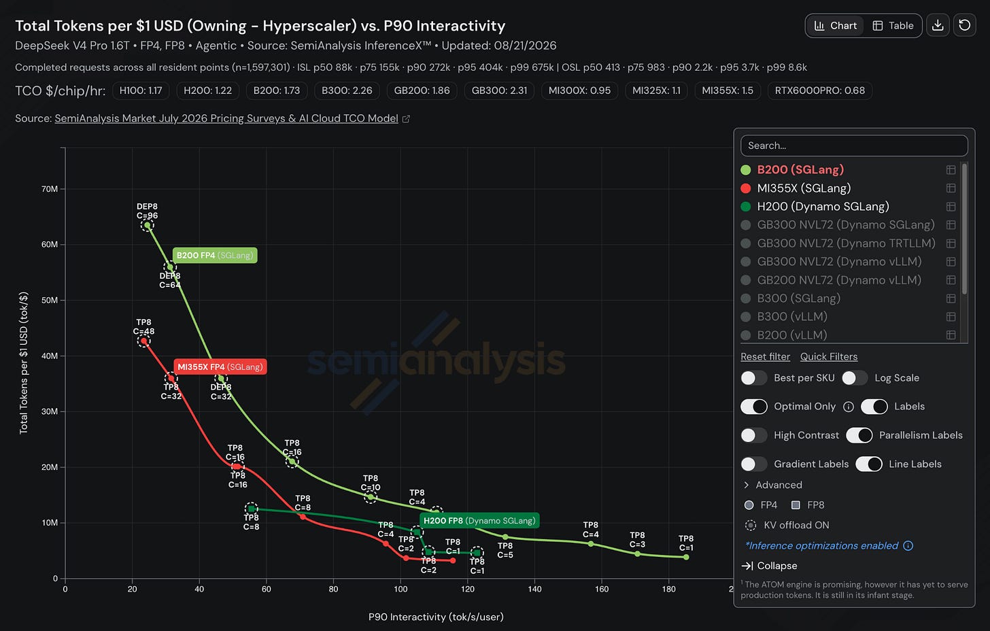990x631 pixels.
Task: Open table icon for B200 (vLLM) row
Action: (951, 335)
